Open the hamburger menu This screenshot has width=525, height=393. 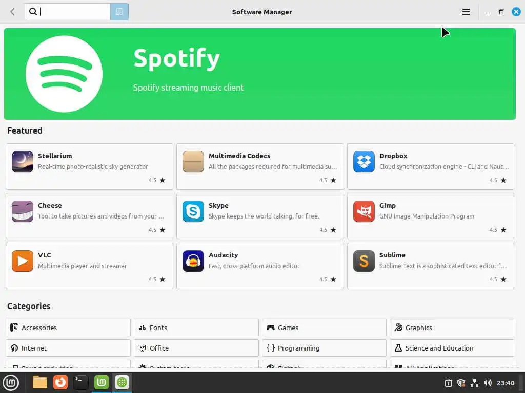pyautogui.click(x=466, y=12)
